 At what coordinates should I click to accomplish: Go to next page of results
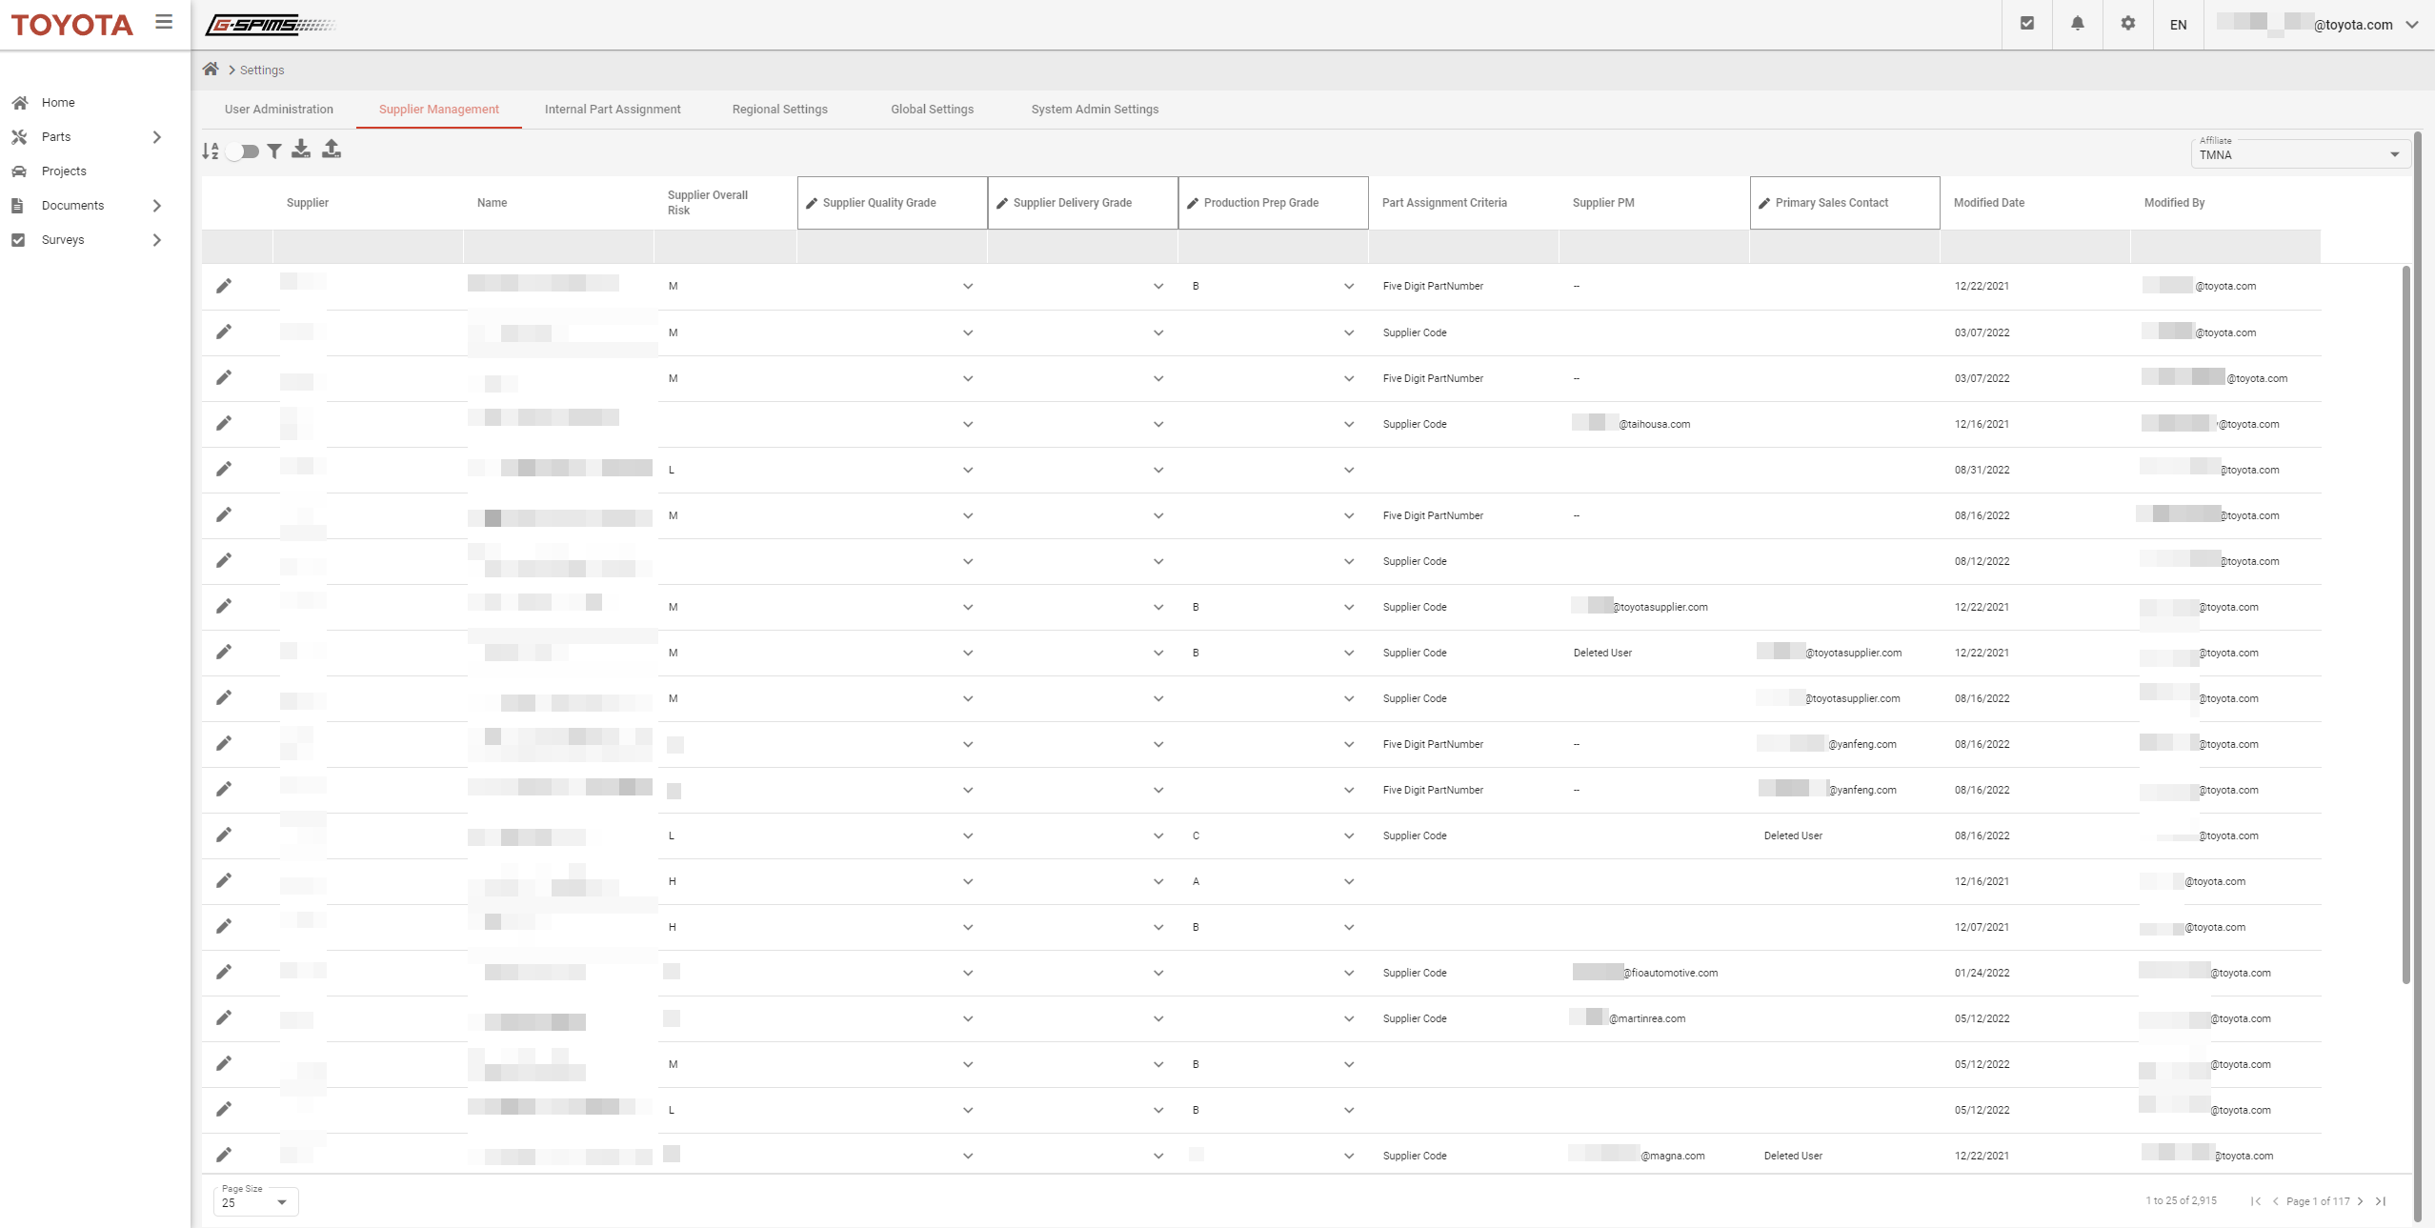(2361, 1201)
